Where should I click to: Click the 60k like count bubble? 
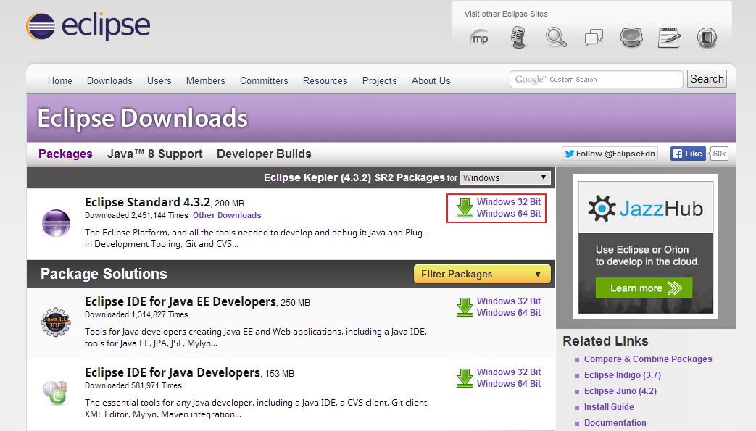pyautogui.click(x=719, y=154)
